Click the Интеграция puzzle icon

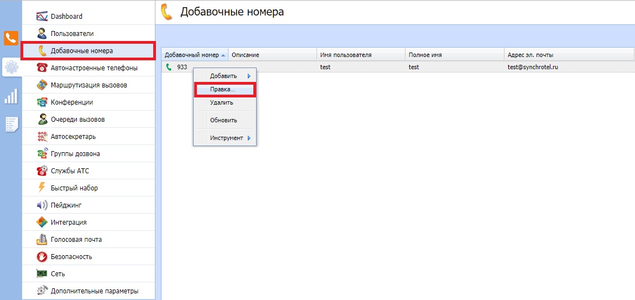42,222
